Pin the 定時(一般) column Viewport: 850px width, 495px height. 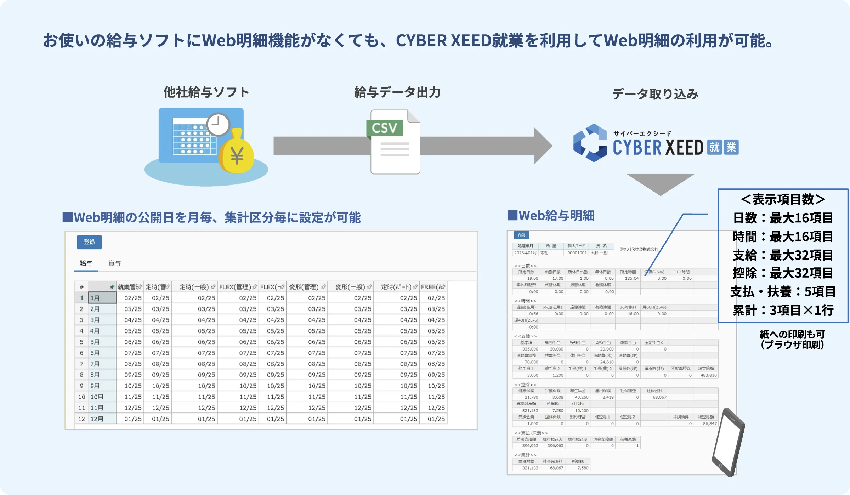click(x=213, y=287)
